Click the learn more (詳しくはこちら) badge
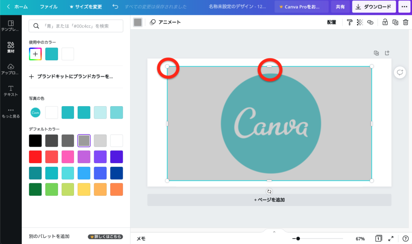 click(105, 237)
